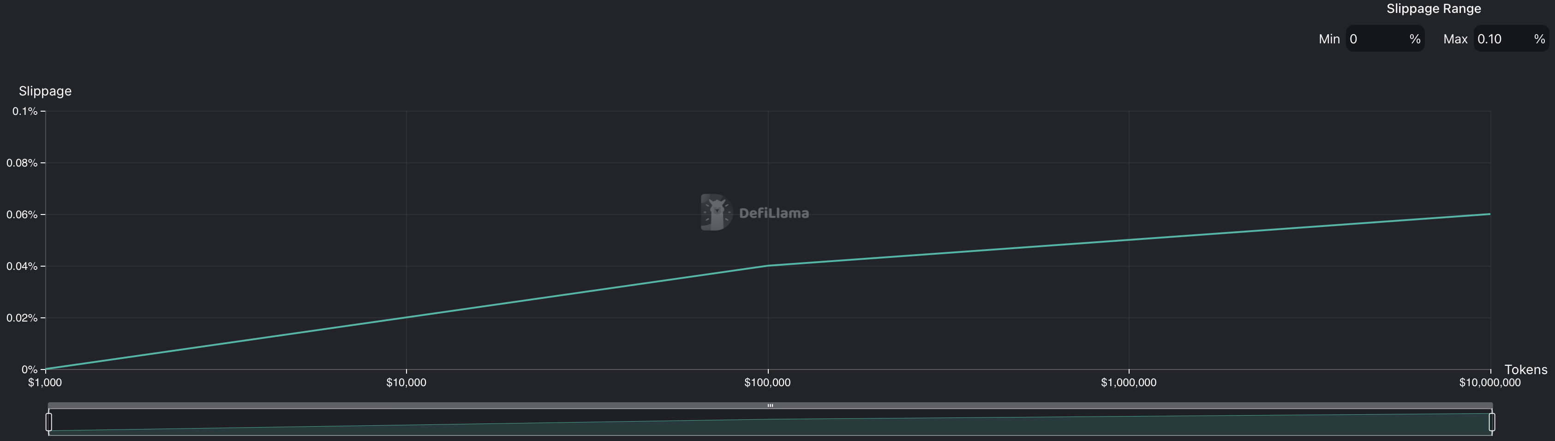Viewport: 1555px width, 441px height.
Task: Click the $10,000,000 x-axis label
Action: click(x=1490, y=382)
